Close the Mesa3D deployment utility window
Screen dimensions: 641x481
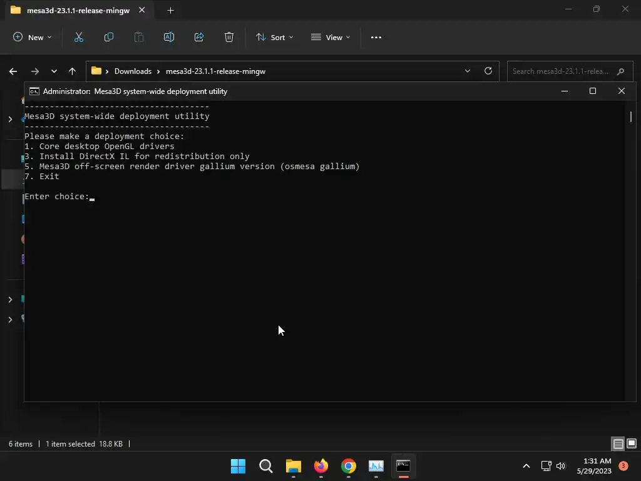[x=622, y=91]
